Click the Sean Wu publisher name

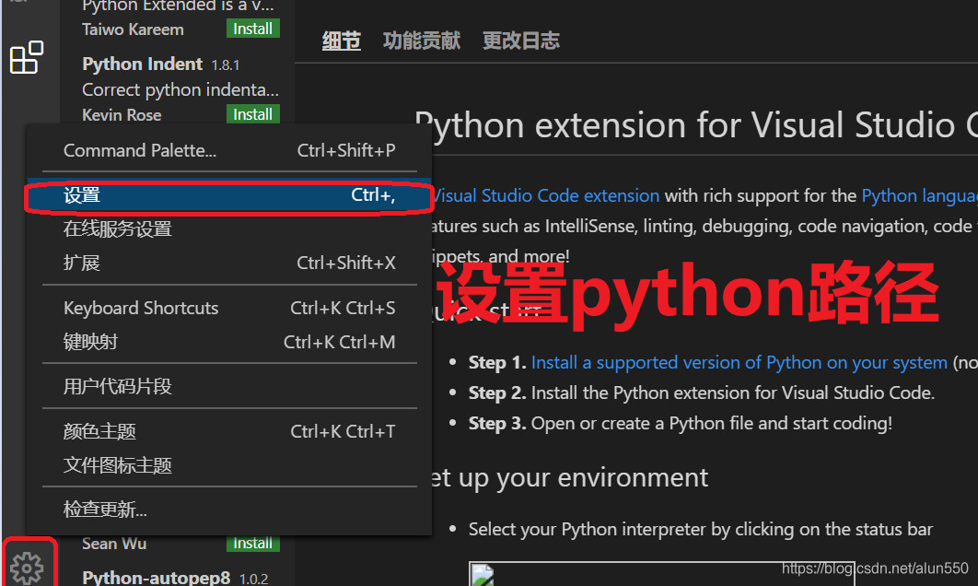114,544
